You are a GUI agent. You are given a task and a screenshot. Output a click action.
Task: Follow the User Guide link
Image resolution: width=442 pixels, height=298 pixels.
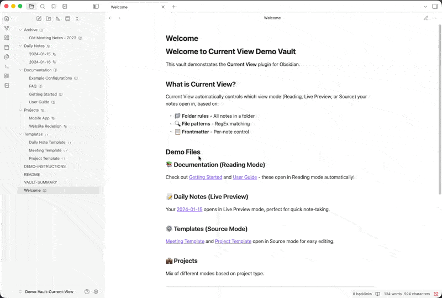[245, 177]
